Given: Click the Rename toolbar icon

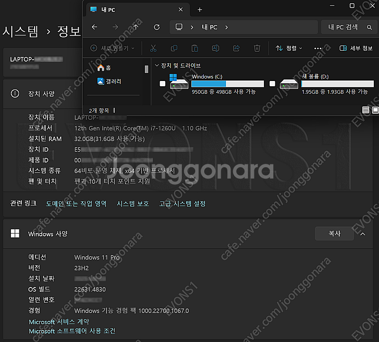Looking at the screenshot, I should (216, 48).
